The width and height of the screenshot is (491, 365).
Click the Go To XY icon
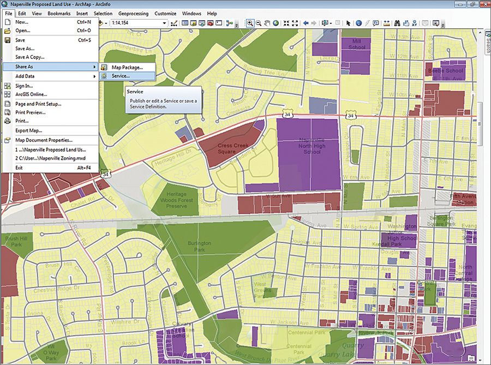click(x=415, y=23)
